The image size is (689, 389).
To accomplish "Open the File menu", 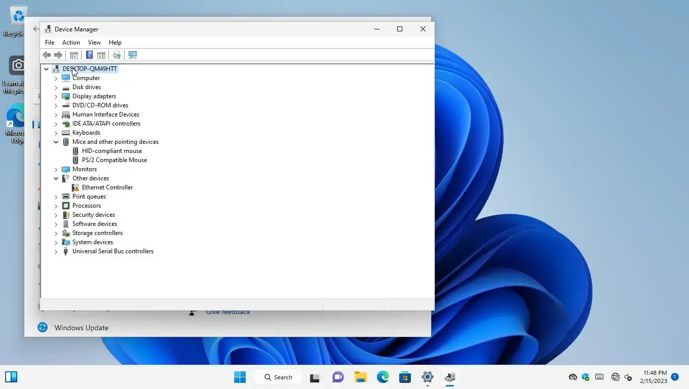I will [x=50, y=43].
